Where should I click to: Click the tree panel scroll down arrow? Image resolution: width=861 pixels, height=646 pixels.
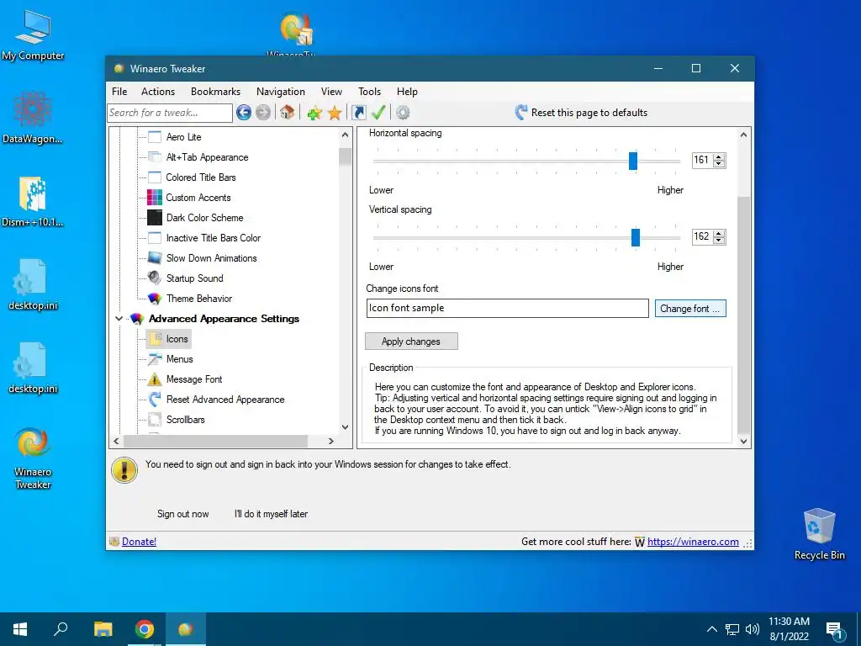(x=345, y=427)
